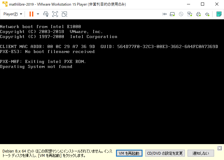Minimize the VMware Player window
224x160 pixels.
(x=189, y=4)
